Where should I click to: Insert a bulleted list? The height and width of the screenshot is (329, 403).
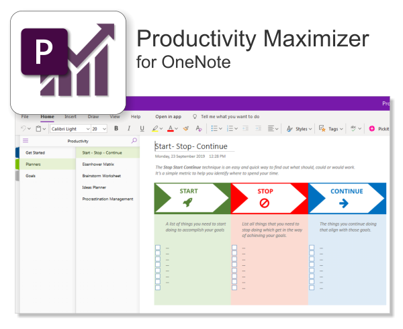pos(214,128)
